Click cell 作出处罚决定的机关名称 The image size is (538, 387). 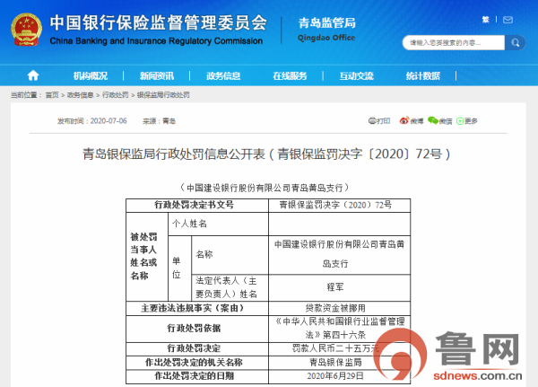[x=197, y=362]
